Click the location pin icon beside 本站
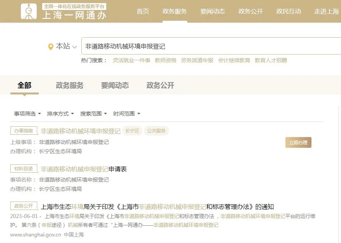Image resolution: width=341 pixels, height=243 pixels. [51, 47]
